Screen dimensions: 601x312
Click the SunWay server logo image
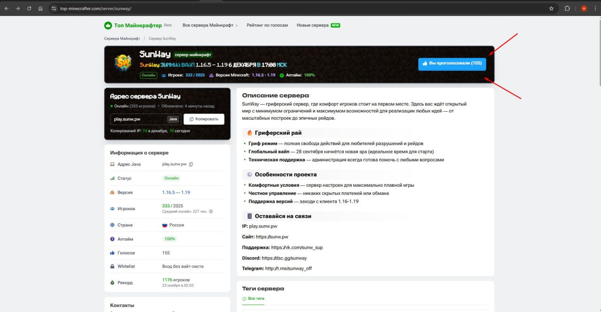pos(123,63)
